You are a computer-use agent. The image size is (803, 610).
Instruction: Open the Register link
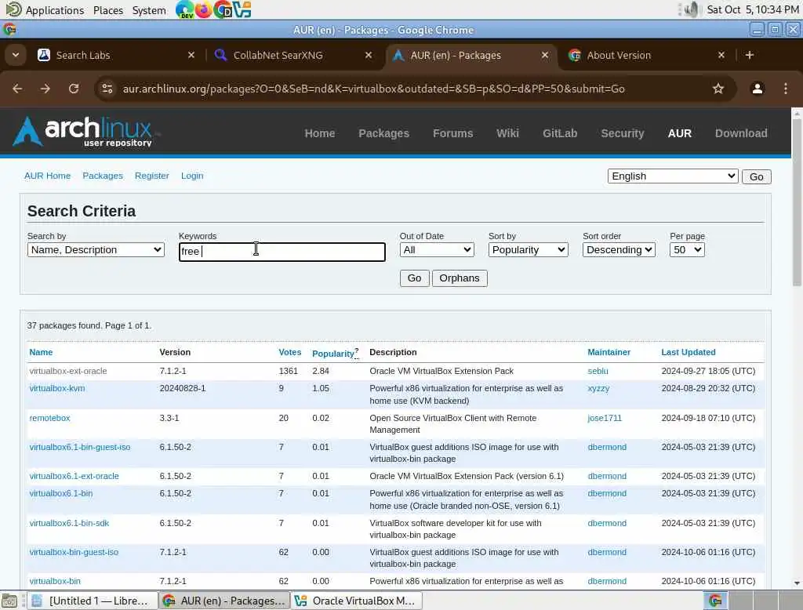point(151,176)
